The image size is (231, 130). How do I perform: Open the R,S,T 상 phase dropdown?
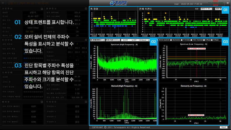coord(113,40)
